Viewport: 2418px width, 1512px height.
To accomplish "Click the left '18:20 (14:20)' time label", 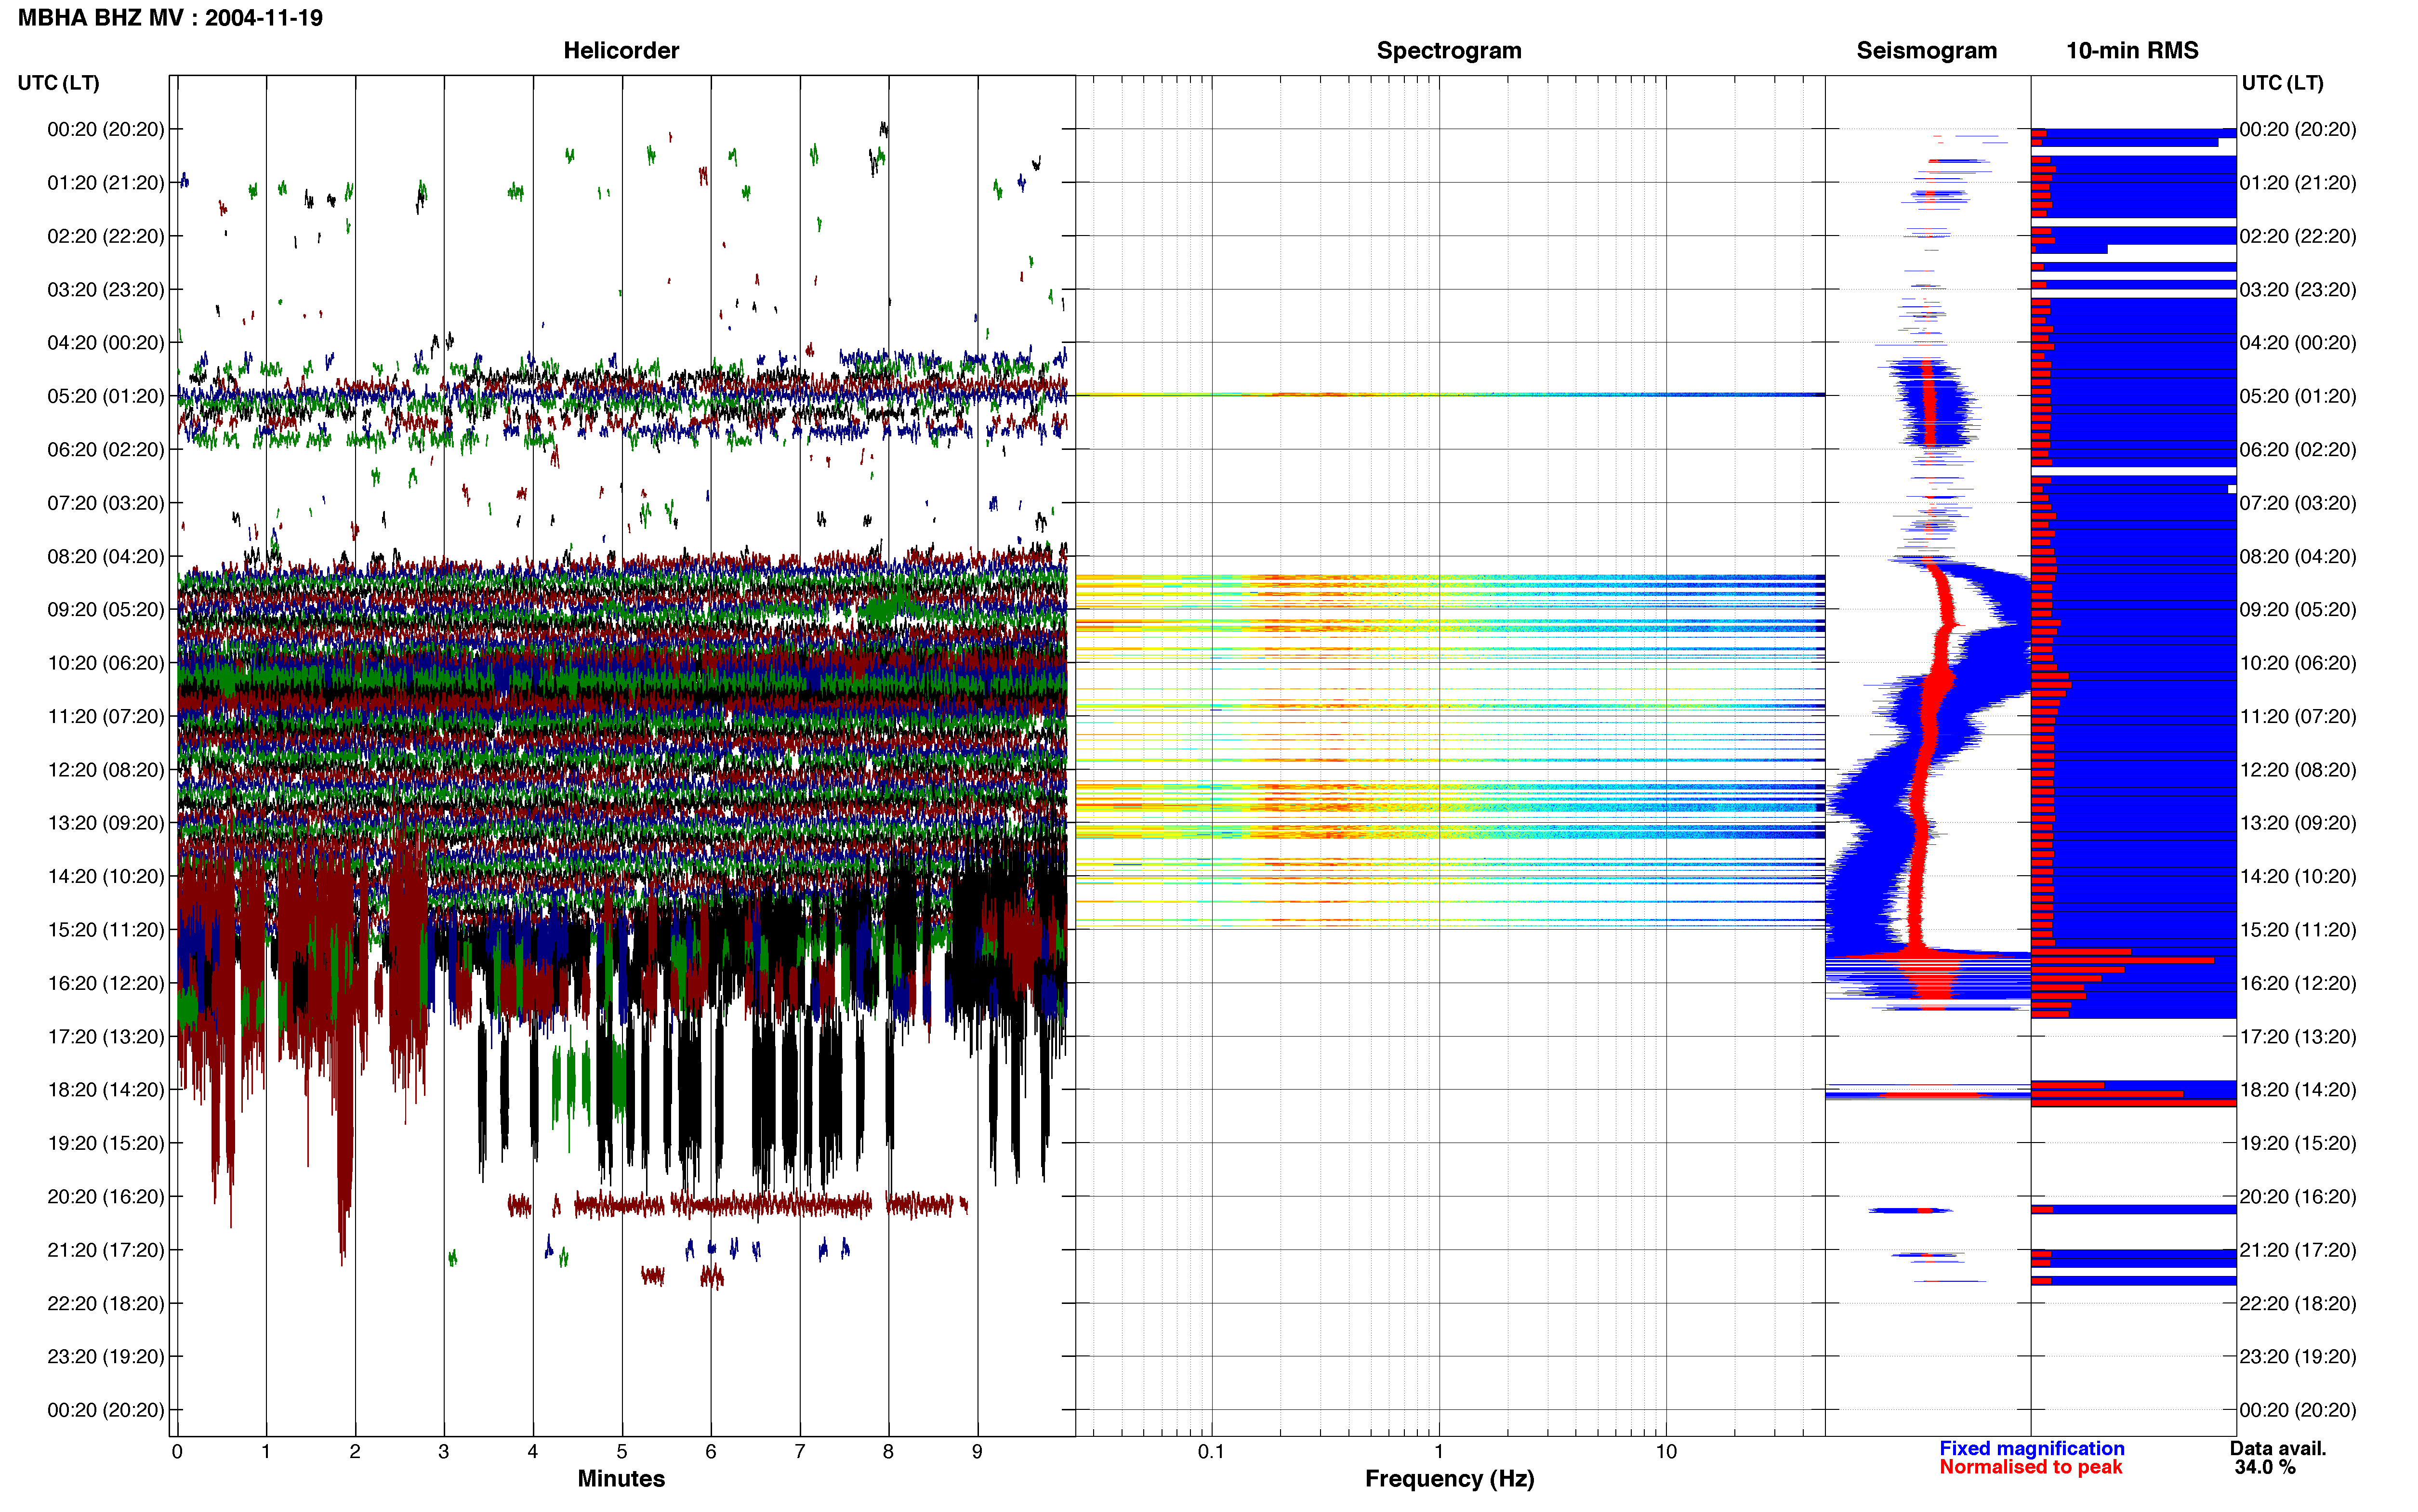I will (105, 1090).
